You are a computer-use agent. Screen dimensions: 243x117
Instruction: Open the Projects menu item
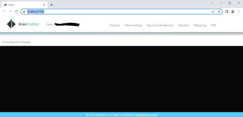[x=115, y=25]
